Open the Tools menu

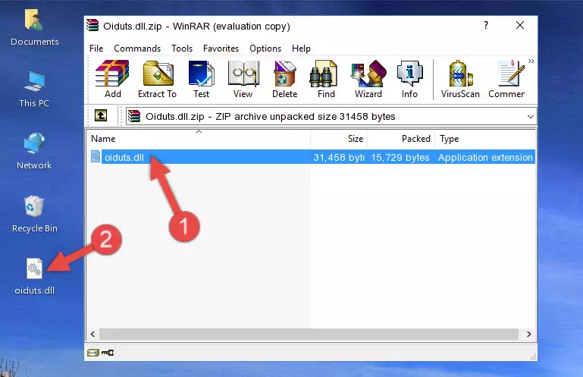182,49
